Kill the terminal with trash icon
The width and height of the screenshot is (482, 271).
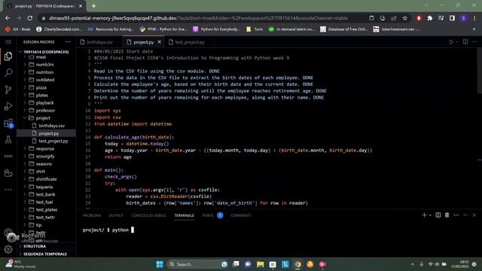point(447,215)
